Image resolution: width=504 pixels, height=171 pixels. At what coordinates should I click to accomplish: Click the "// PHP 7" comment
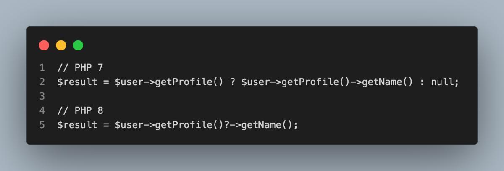pyautogui.click(x=80, y=68)
